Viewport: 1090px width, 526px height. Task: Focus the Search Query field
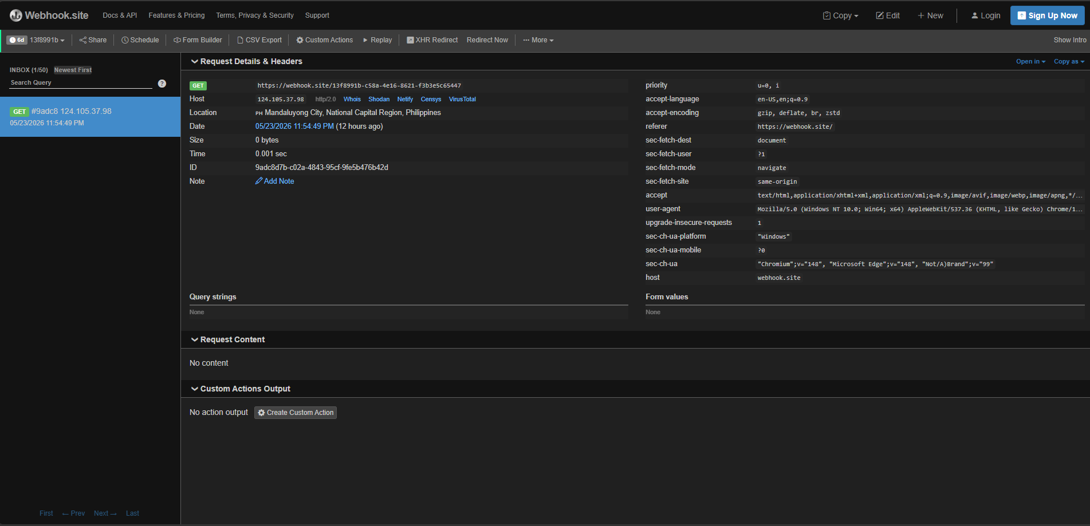click(x=81, y=83)
